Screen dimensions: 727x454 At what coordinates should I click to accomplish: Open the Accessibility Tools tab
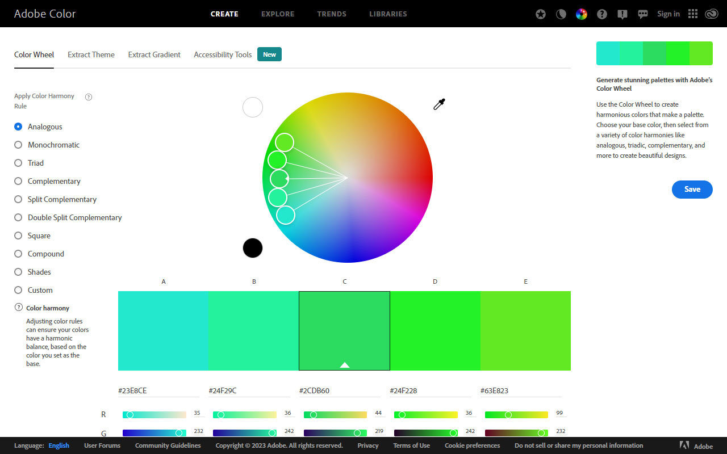click(222, 54)
